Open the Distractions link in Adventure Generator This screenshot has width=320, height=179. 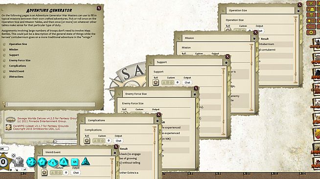coord(16,77)
